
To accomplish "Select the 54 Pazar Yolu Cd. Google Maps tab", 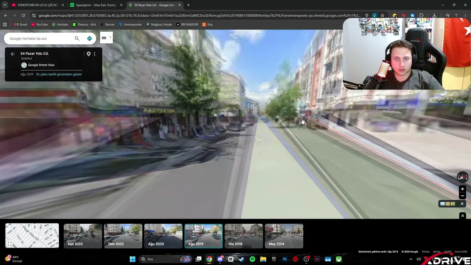I will (x=154, y=5).
